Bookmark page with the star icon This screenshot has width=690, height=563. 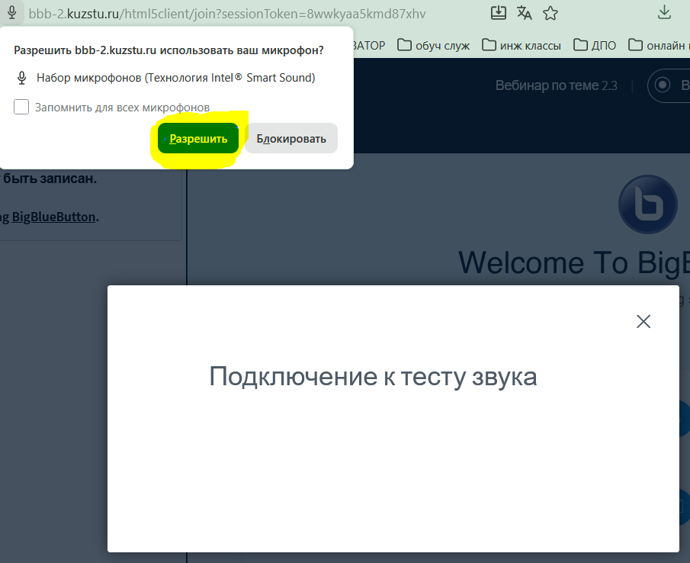click(x=550, y=13)
